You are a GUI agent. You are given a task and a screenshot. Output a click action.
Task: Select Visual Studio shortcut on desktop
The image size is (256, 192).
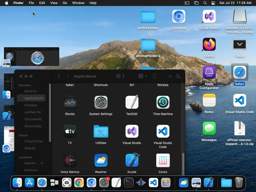209,16
